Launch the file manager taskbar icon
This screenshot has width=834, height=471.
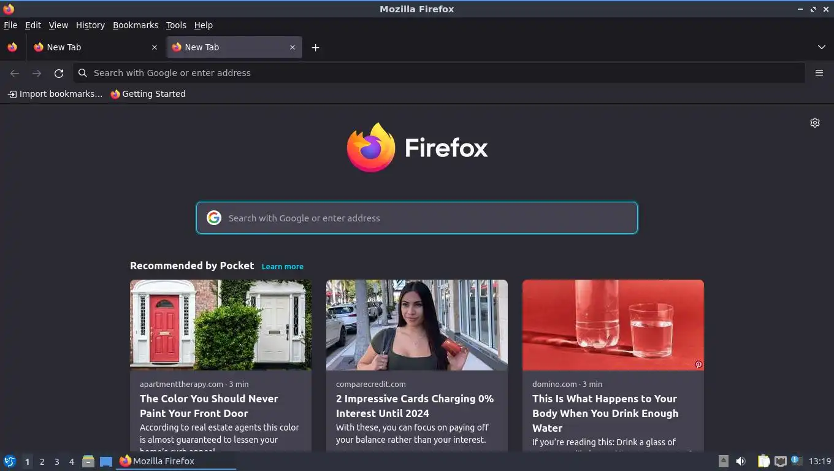[88, 461]
